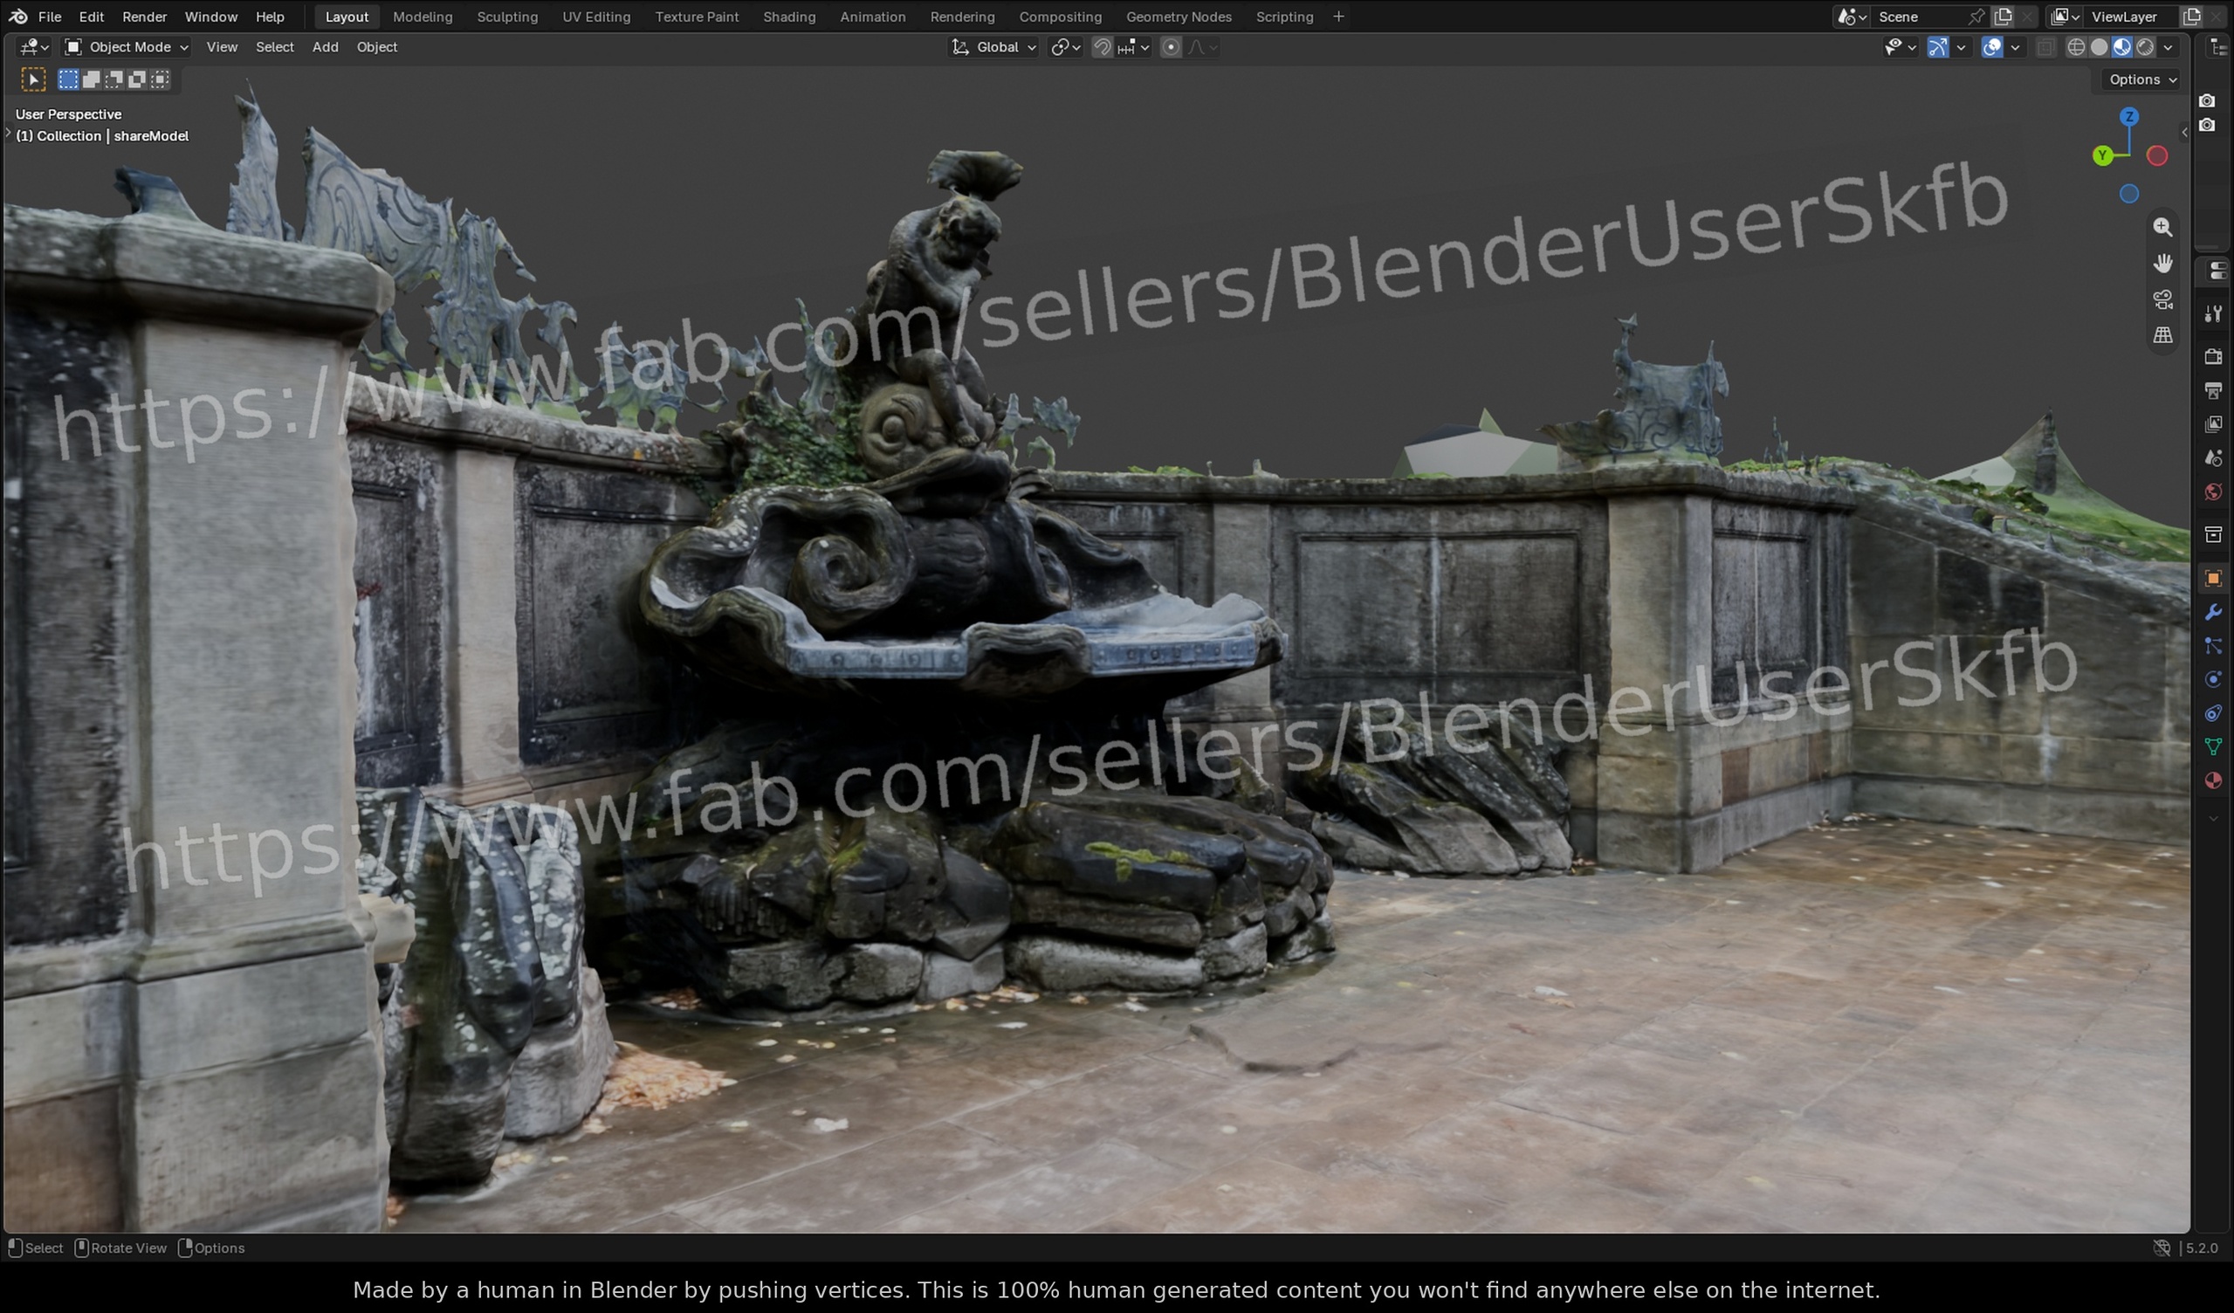Open Modifiers tab wrench icon in properties
The image size is (2234, 1313).
tap(2213, 612)
